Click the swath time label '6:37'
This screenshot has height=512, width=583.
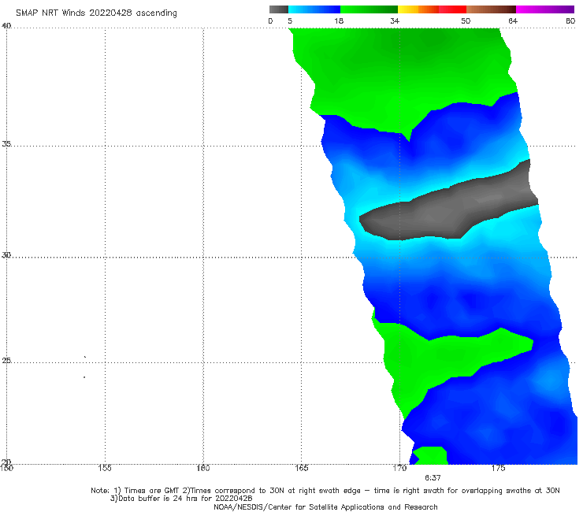click(433, 478)
